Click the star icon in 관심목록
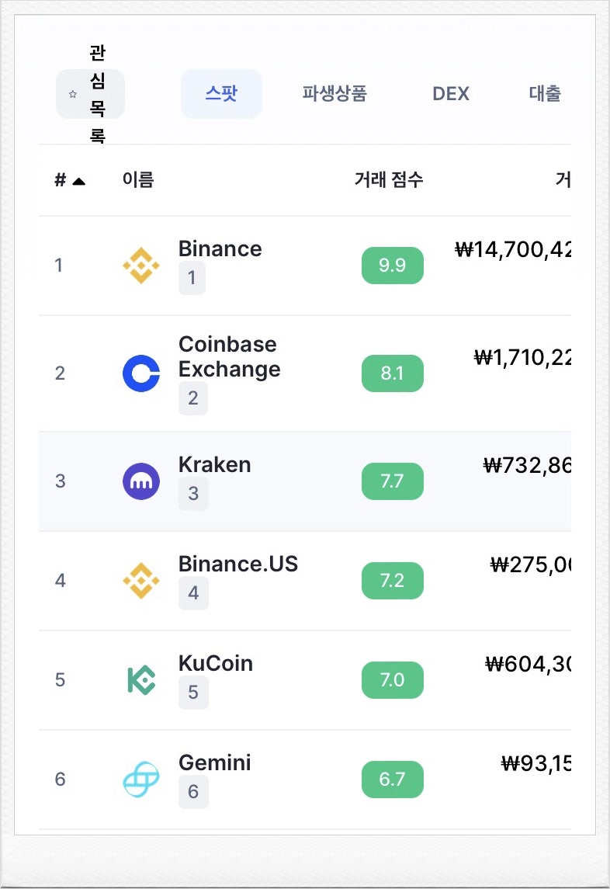Screen dimensions: 610x889 [x=73, y=94]
